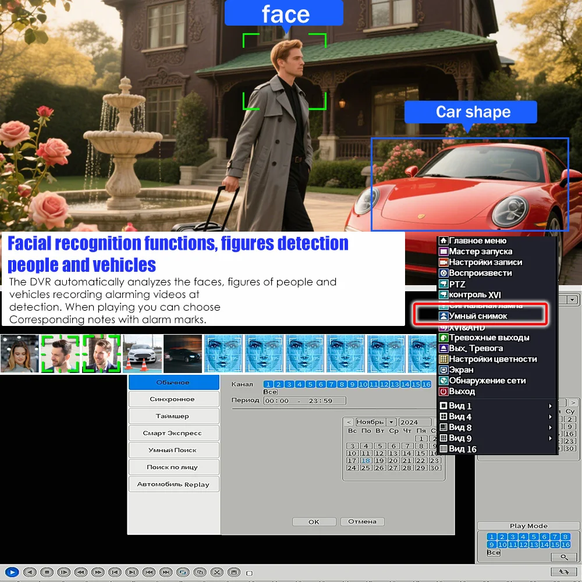
Task: Expand the Вид 4 submenu arrow
Action: click(x=550, y=417)
